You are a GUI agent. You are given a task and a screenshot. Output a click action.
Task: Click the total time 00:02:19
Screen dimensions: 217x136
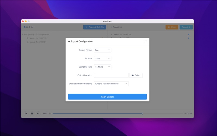coord(188,113)
